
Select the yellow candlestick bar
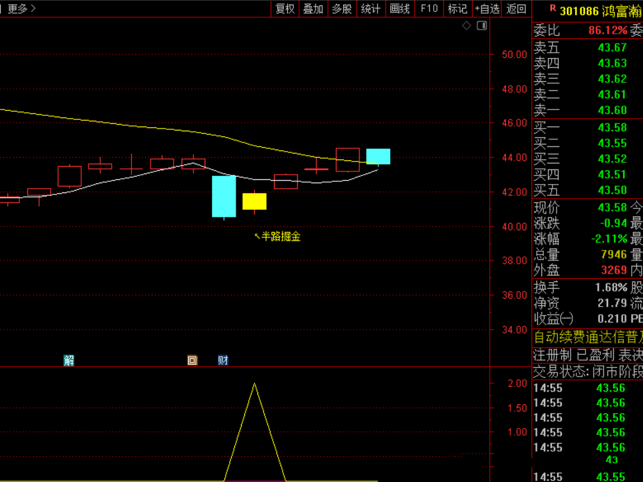click(x=254, y=201)
